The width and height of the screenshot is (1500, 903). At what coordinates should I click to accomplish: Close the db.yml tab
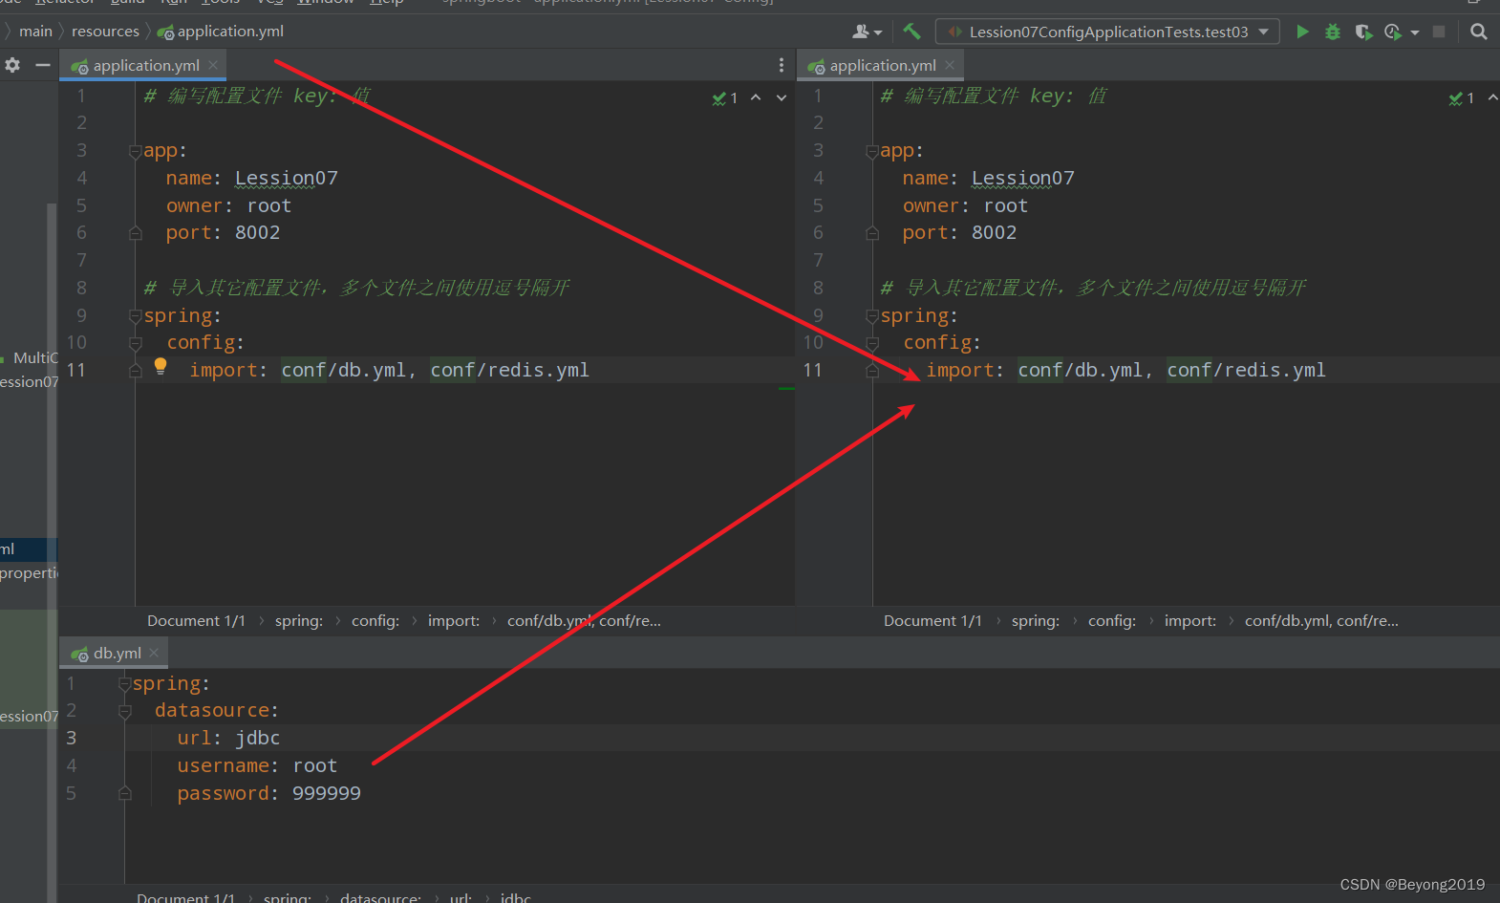(154, 653)
